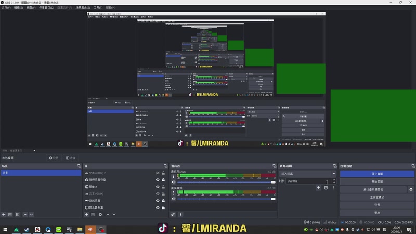Open the Steam icon in the taskbar
The image size is (416, 234).
point(27,229)
